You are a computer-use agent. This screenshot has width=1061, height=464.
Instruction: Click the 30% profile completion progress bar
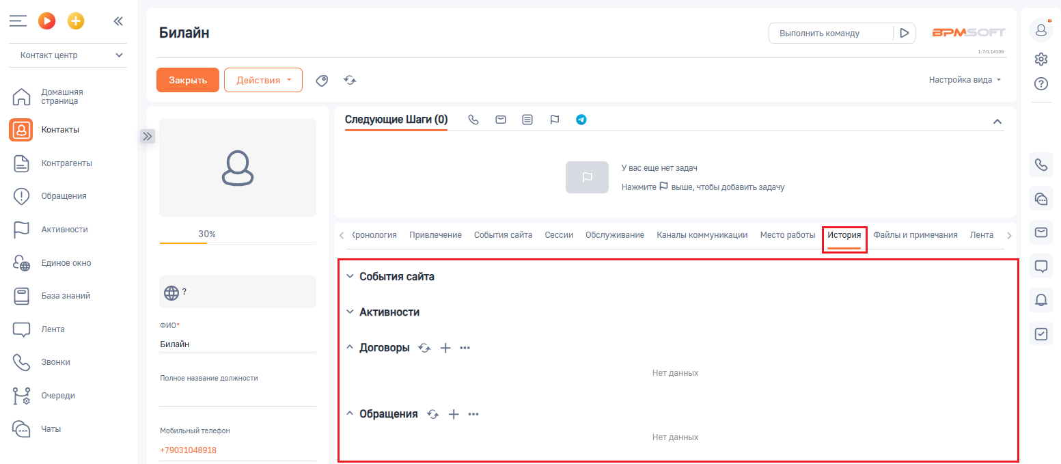pyautogui.click(x=238, y=243)
